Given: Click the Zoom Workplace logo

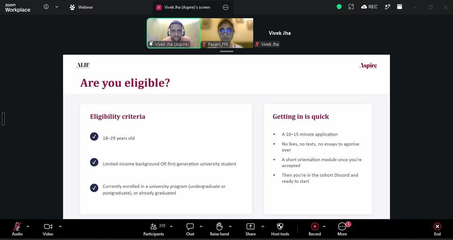Looking at the screenshot, I should (x=18, y=7).
